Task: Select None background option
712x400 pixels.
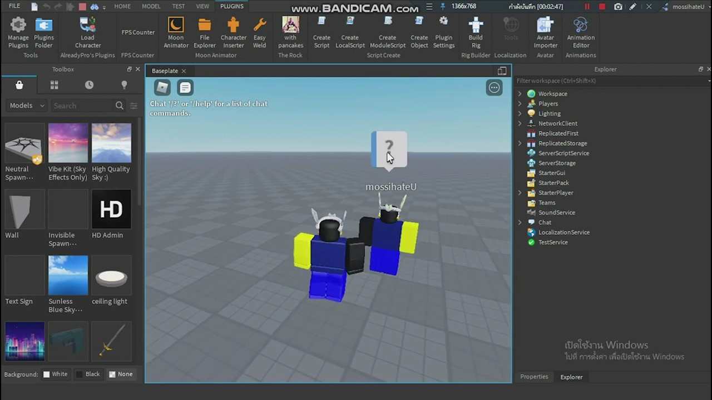Action: 121,374
